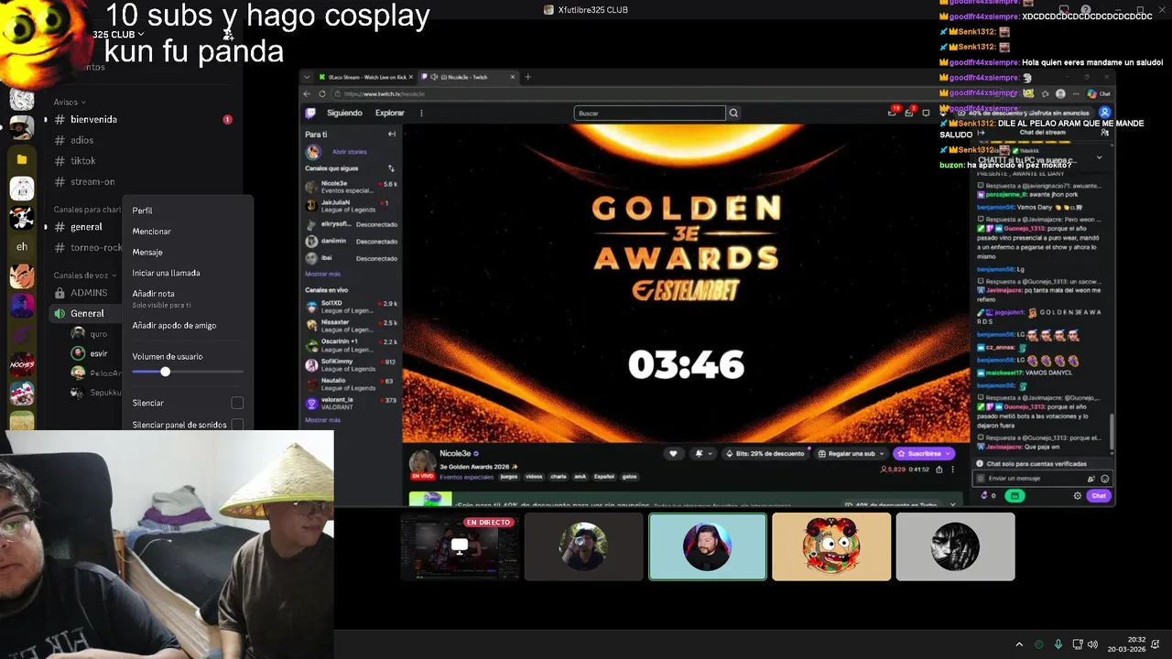Join the General voice channel
This screenshot has width=1172, height=659.
pos(87,313)
